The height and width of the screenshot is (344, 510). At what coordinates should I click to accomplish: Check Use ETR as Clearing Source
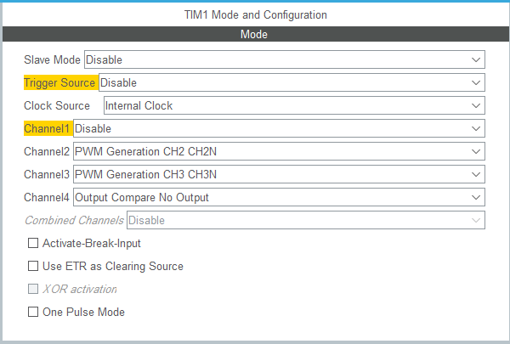pyautogui.click(x=33, y=266)
